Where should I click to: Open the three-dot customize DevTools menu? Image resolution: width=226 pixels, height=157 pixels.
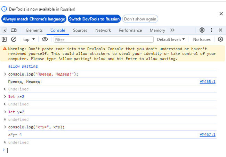211,30
